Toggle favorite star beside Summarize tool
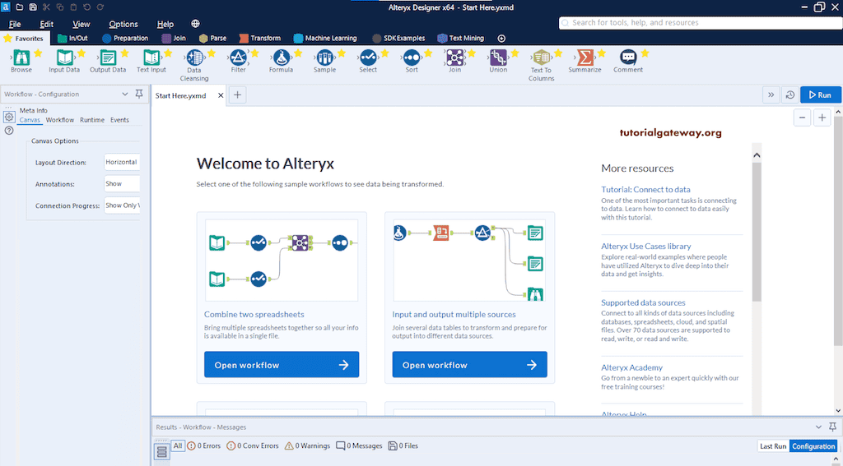Screen dimensions: 843x466 point(602,53)
